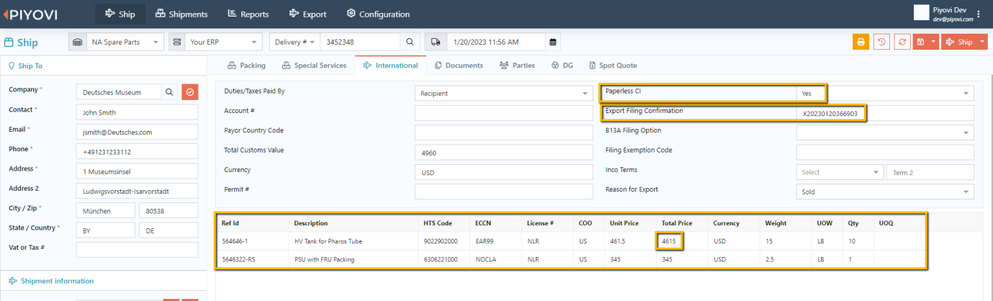Click the refresh arrows icon button

902,42
